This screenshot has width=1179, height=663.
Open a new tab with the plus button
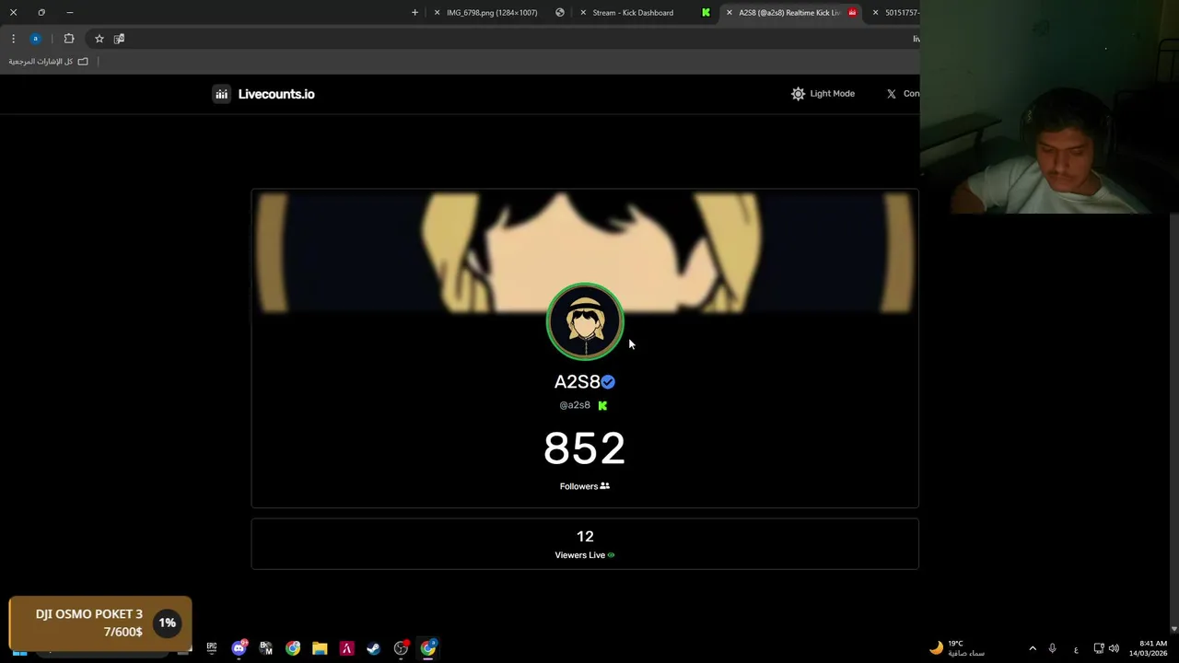coord(414,13)
